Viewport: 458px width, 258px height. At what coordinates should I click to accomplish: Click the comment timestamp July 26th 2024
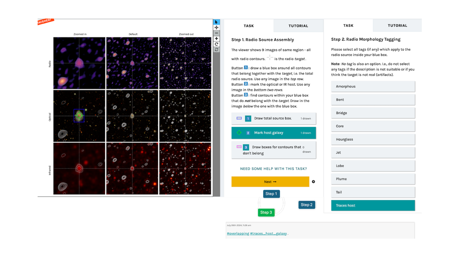(x=239, y=225)
